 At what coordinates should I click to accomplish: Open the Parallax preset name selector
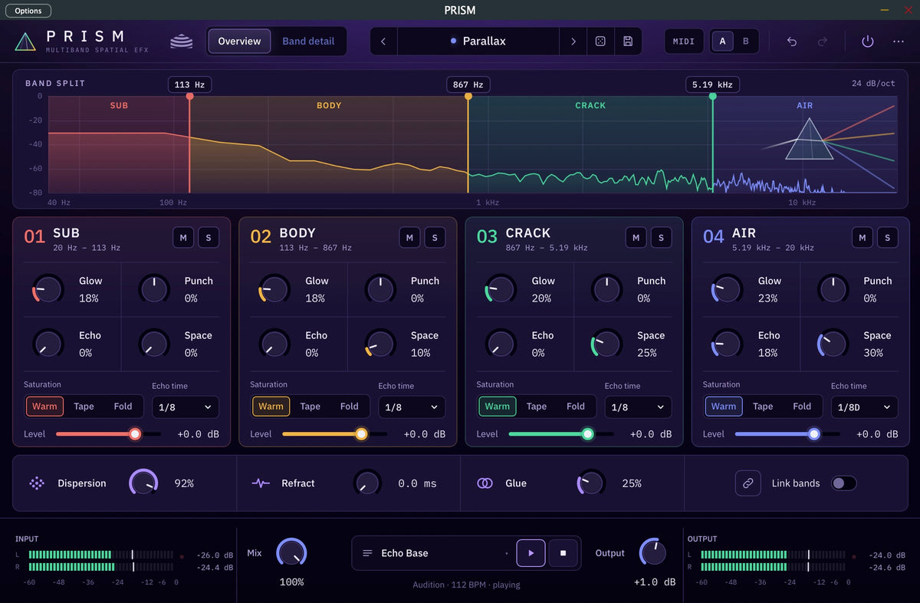478,41
